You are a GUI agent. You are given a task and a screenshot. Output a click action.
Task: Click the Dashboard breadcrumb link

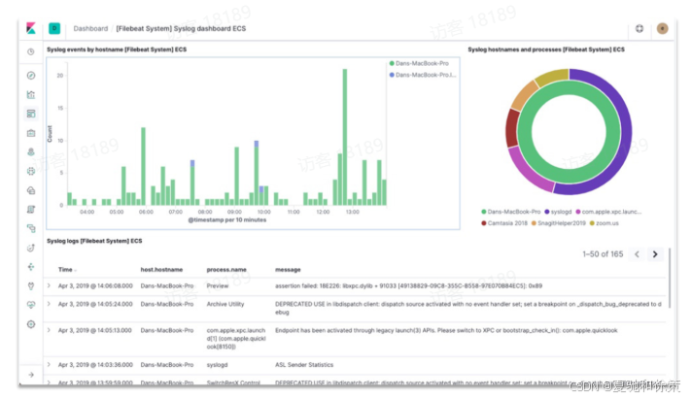pos(90,28)
